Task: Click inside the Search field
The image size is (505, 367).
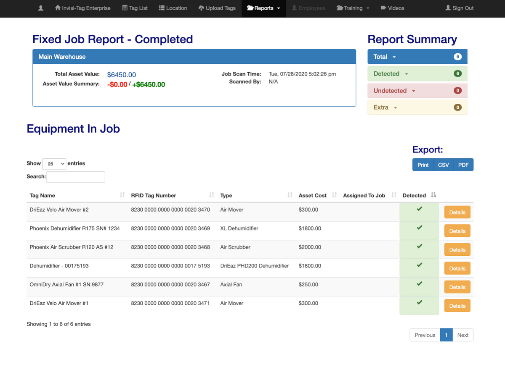Action: point(75,177)
